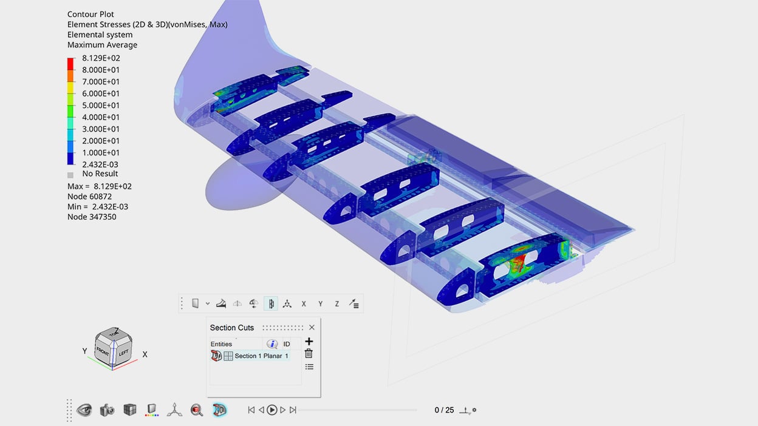This screenshot has height=426, width=758.
Task: Select the magnifier query results icon
Action: (197, 410)
